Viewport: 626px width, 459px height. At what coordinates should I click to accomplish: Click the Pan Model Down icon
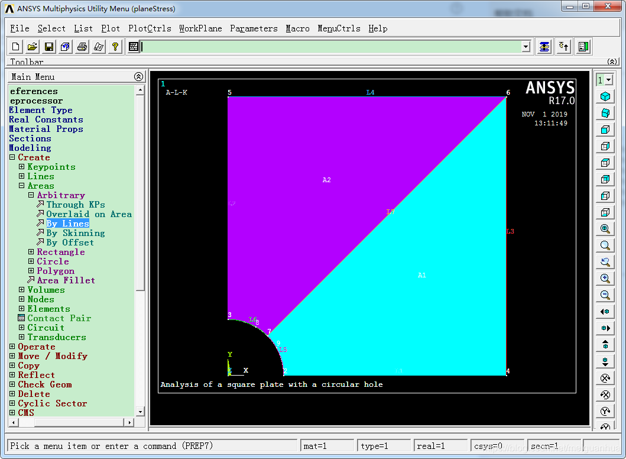605,361
